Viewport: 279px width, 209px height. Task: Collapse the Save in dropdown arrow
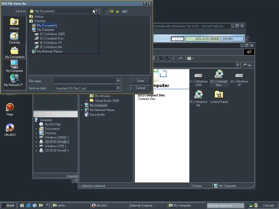coord(96,11)
